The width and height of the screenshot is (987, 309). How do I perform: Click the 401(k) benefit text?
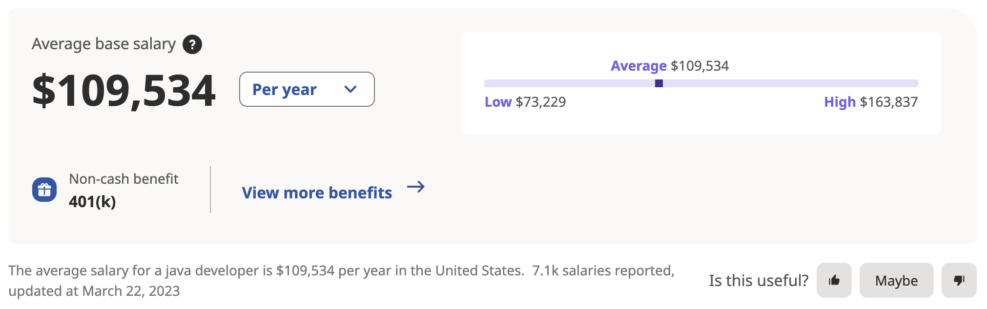coord(92,201)
